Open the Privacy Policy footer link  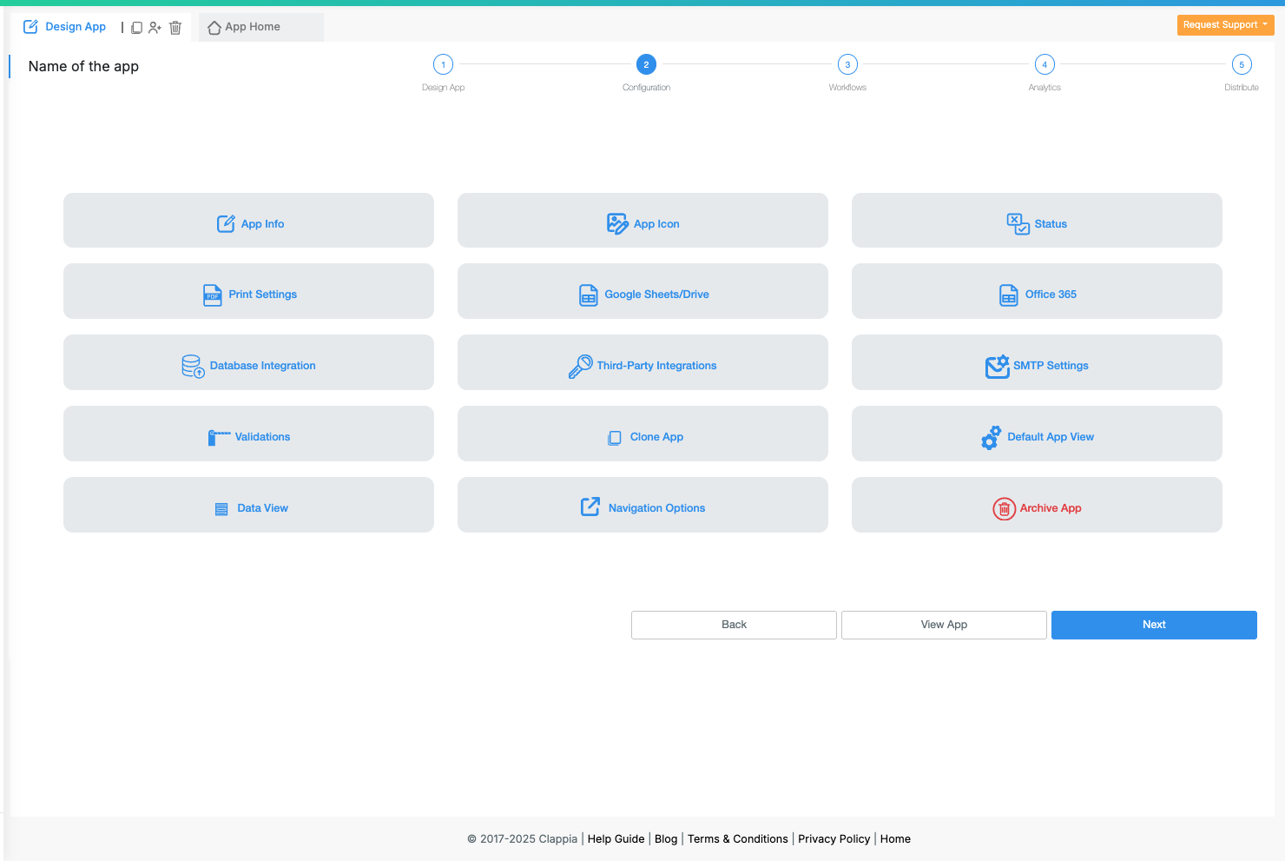(x=834, y=839)
